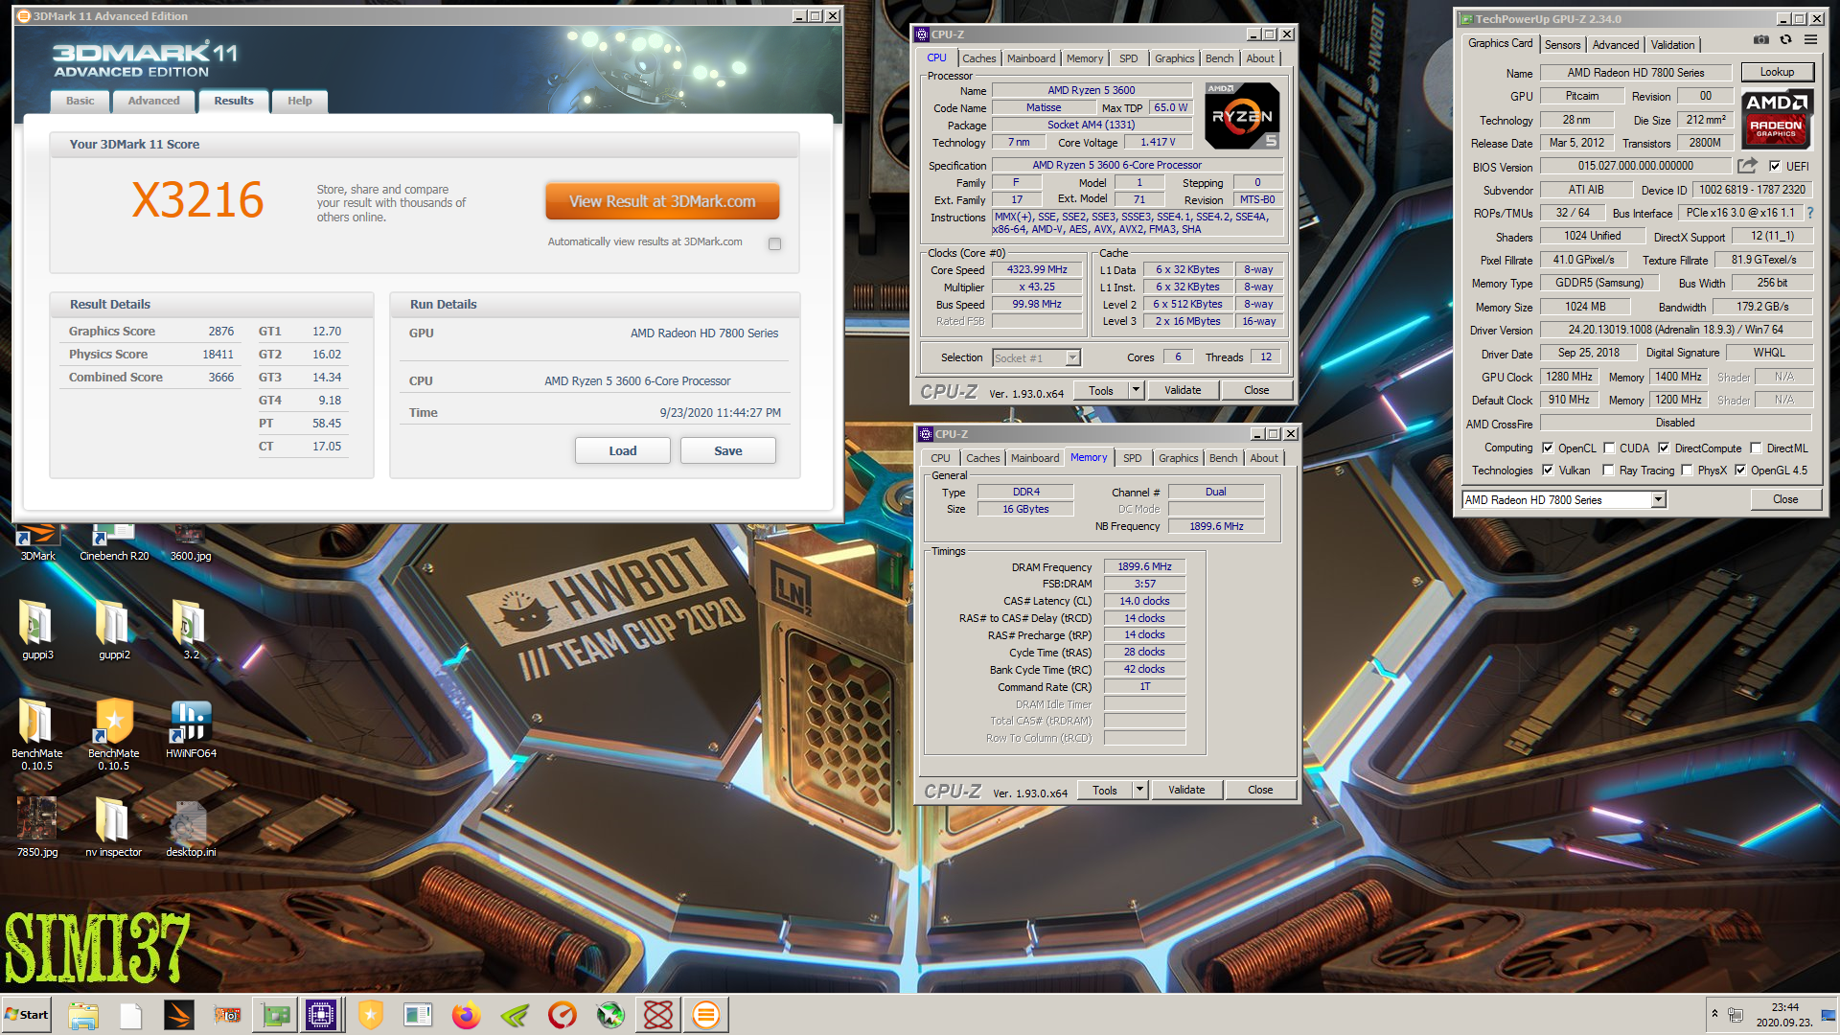Image resolution: width=1840 pixels, height=1035 pixels.
Task: Click the GPU-Z refresh icon
Action: [1785, 40]
